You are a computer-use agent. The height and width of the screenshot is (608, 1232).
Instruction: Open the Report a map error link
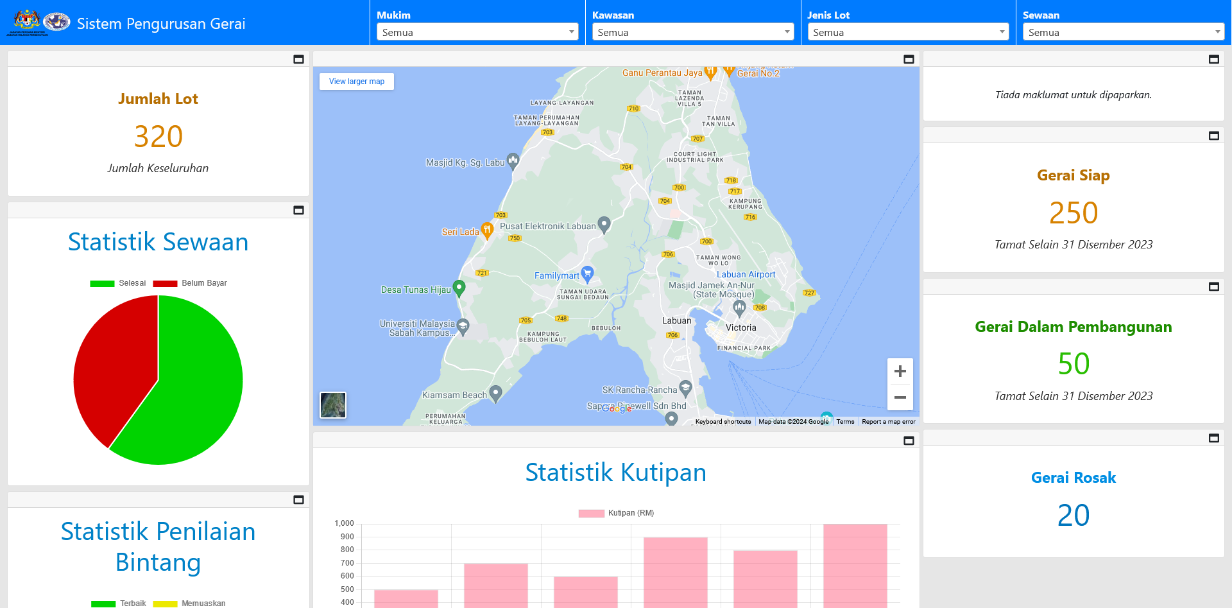click(x=888, y=422)
